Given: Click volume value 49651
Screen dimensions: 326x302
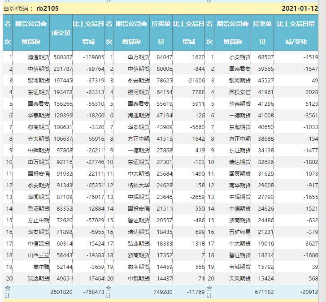Looking at the screenshot, I should pyautogui.click(x=65, y=278).
